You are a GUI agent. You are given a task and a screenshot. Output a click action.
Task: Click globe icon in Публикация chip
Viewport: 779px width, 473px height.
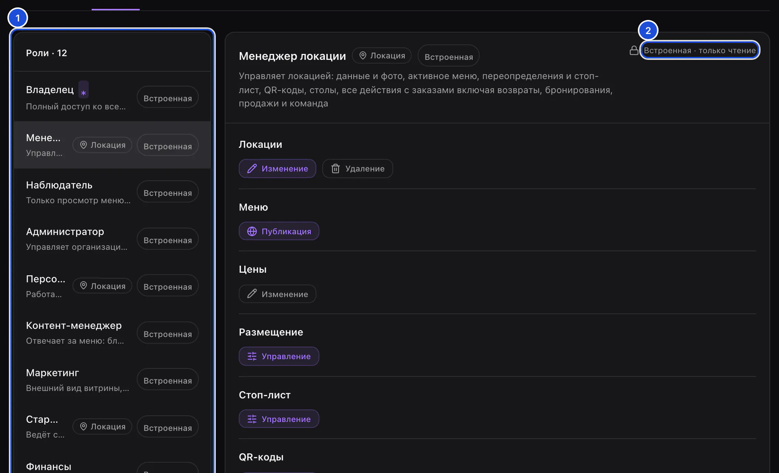[x=252, y=231]
